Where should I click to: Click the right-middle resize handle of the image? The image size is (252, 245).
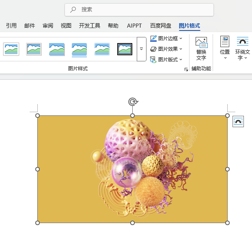pos(227,169)
